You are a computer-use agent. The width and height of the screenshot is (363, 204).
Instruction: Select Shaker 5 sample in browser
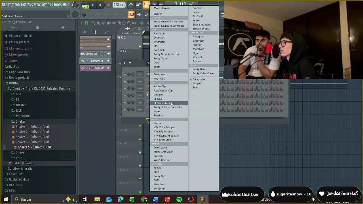pyautogui.click(x=35, y=147)
